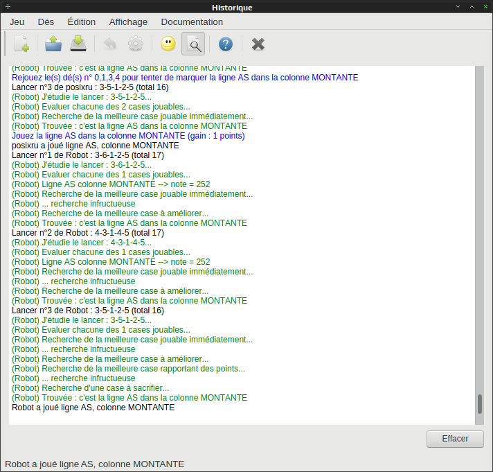Click 'Rejouez le(s) dé(s) n° 0,1,3,4' line
493x472 pixels.
tap(185, 78)
